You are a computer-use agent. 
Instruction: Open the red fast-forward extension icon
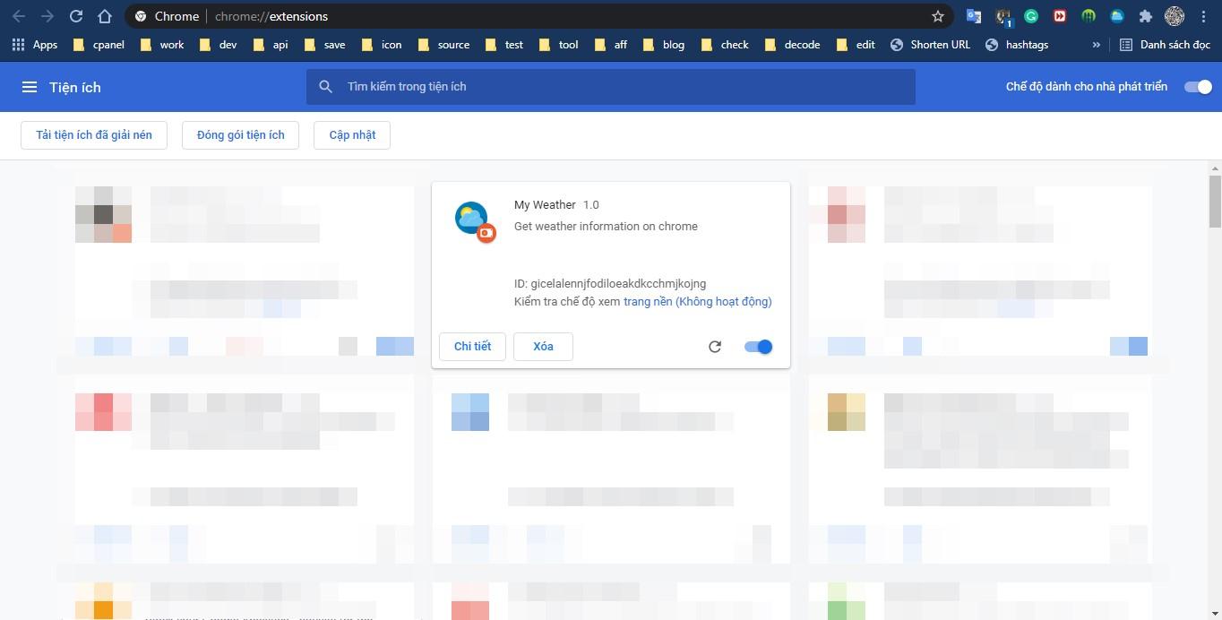pos(1060,16)
